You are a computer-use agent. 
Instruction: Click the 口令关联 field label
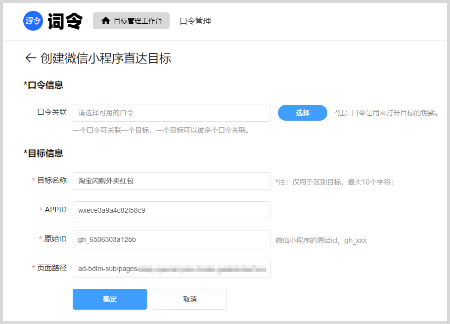(x=52, y=112)
